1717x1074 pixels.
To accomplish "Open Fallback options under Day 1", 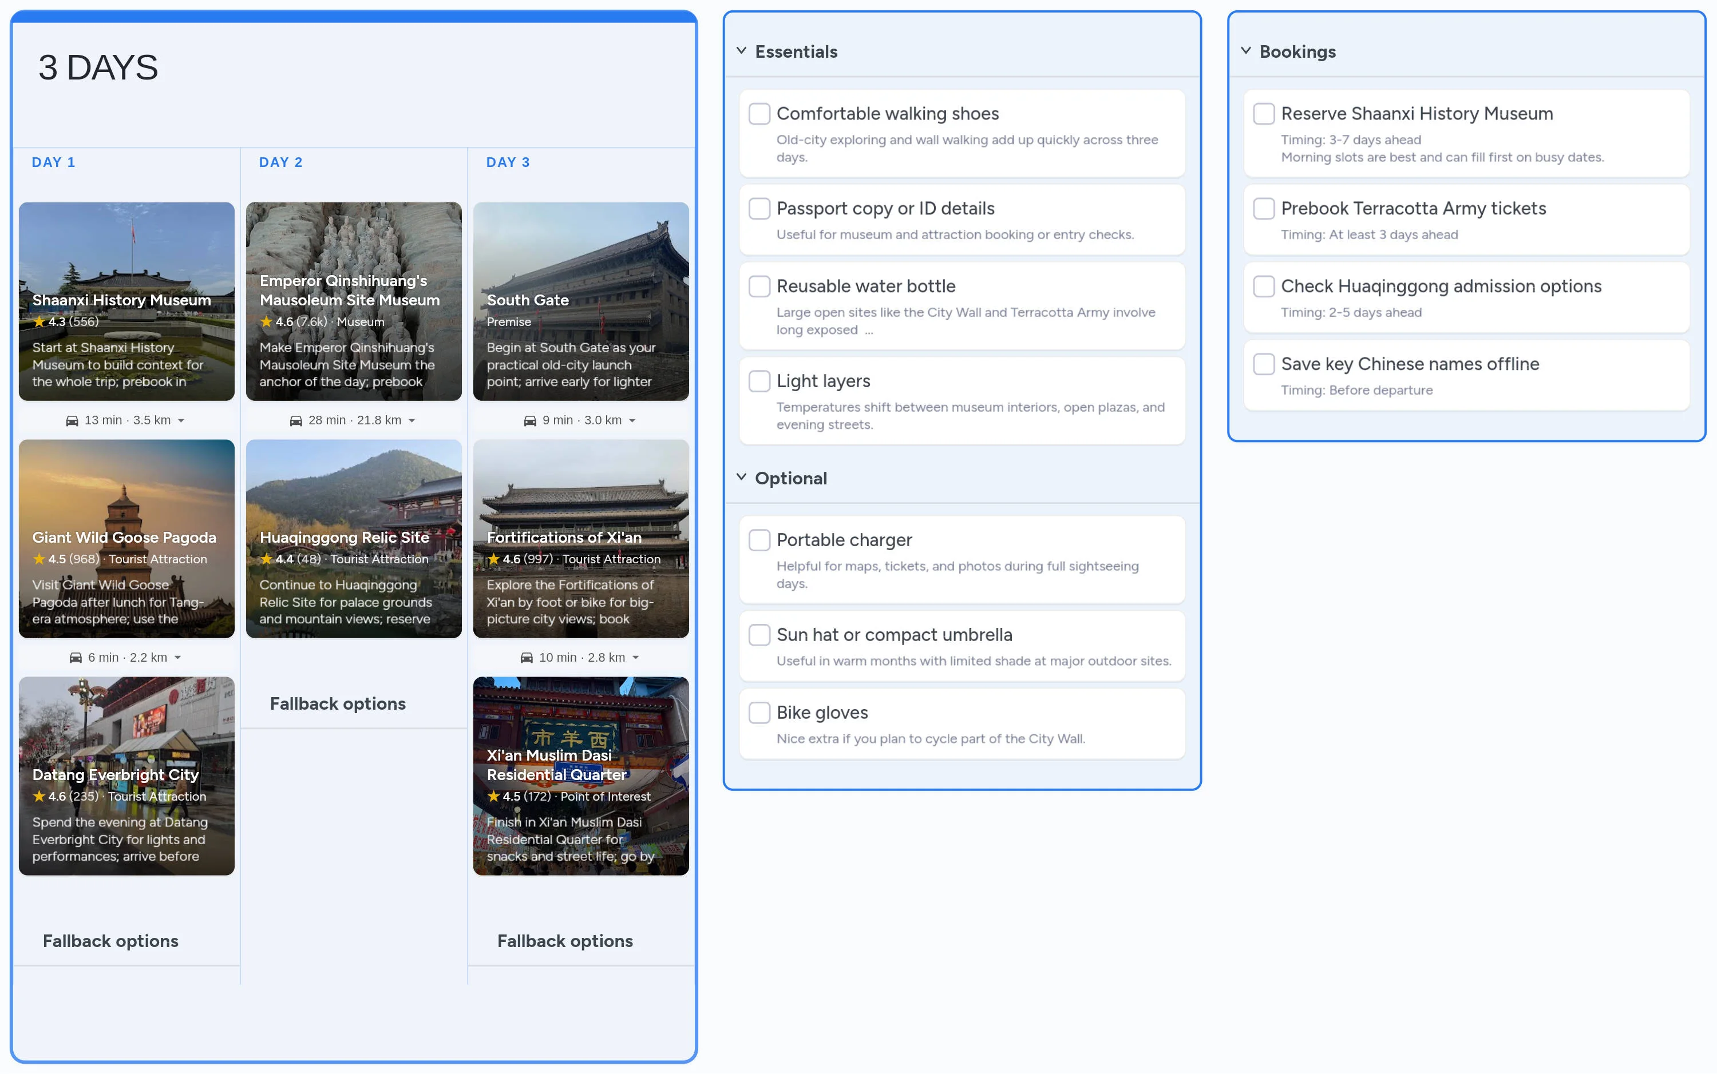I will (110, 940).
